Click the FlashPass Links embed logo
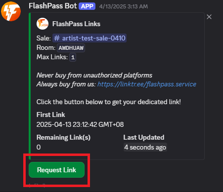Viewport: 223px width, 192px height. point(43,24)
